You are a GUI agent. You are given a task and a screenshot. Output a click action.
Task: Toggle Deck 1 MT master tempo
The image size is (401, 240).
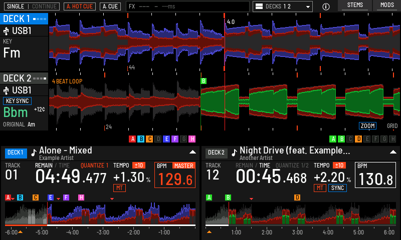[119, 188]
